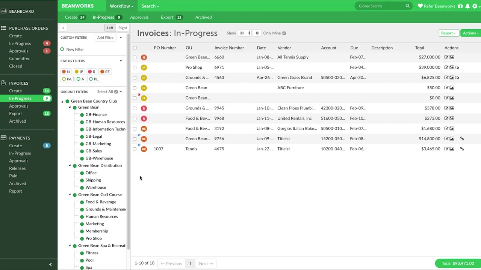Select the New Filter radio option

click(62, 49)
